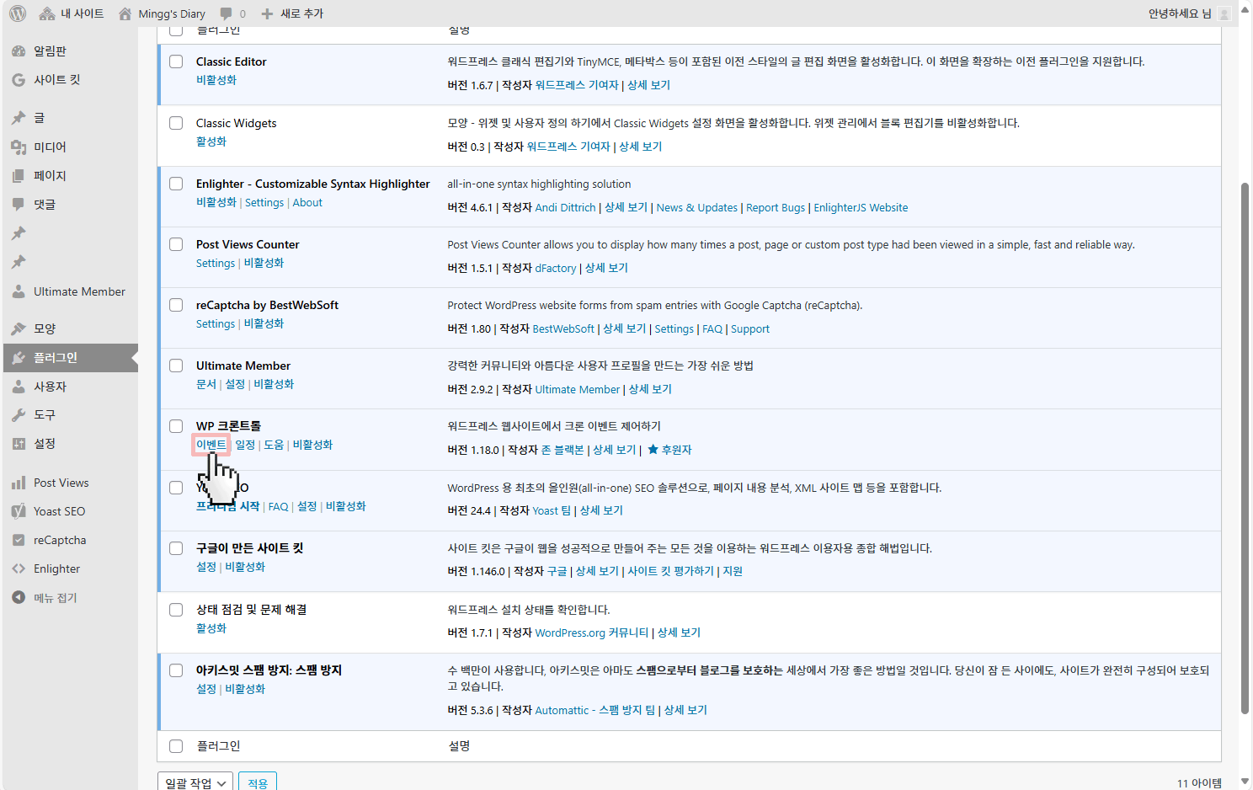1253x790 pixels.
Task: Check the Classic Widgets plugin checkbox
Action: [x=176, y=123]
